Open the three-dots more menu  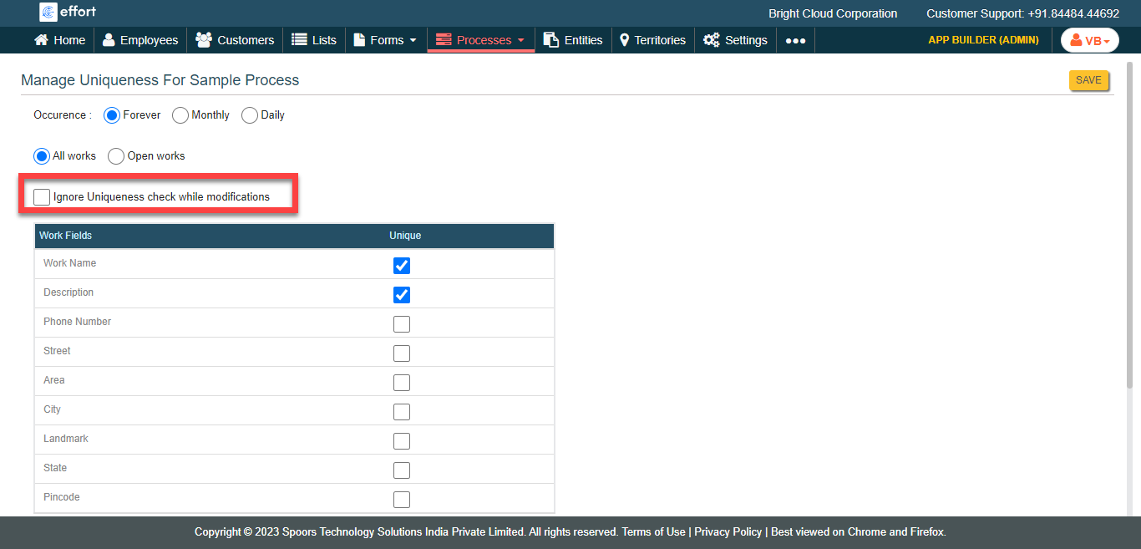[x=795, y=40]
